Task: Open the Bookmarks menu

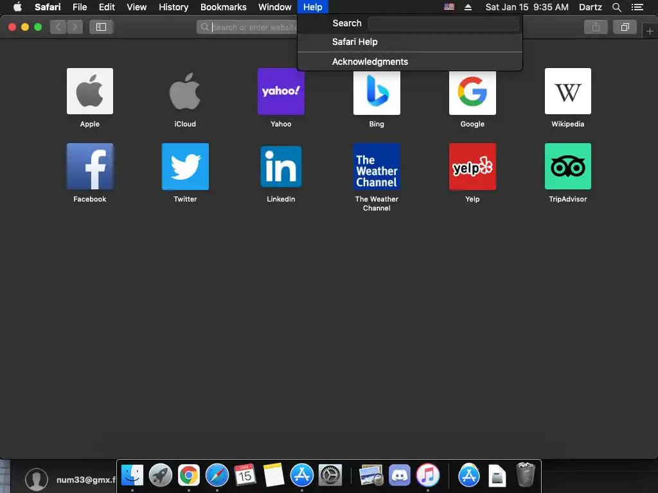Action: click(223, 7)
